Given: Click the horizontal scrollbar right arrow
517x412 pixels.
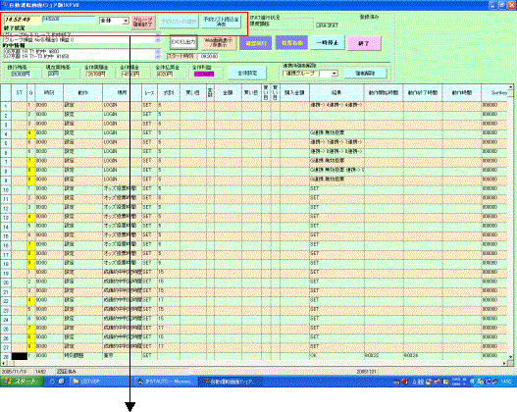Looking at the screenshot, I should (x=505, y=363).
